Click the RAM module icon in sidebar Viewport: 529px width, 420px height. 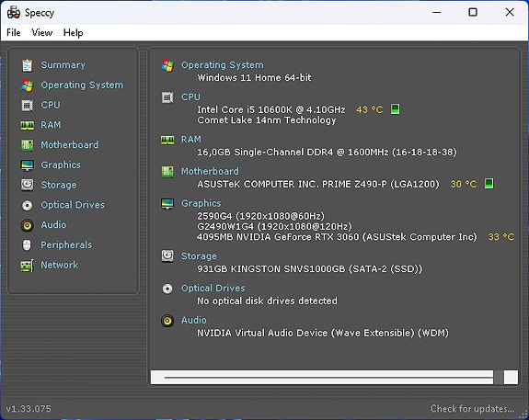tap(27, 125)
